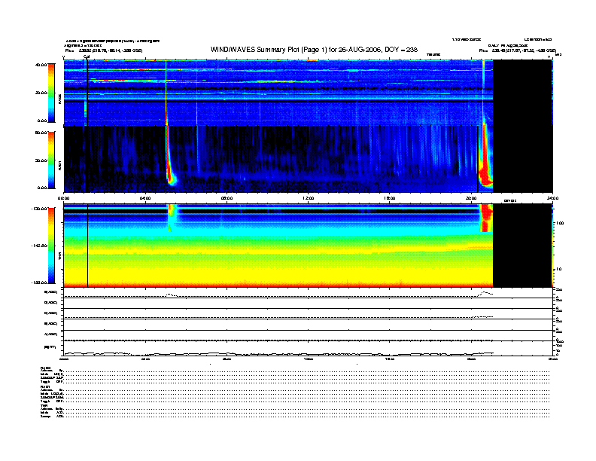Viewport: 596px width, 461px height.
Task: Click the TNR status header in bottom table
Action: pyautogui.click(x=44, y=405)
